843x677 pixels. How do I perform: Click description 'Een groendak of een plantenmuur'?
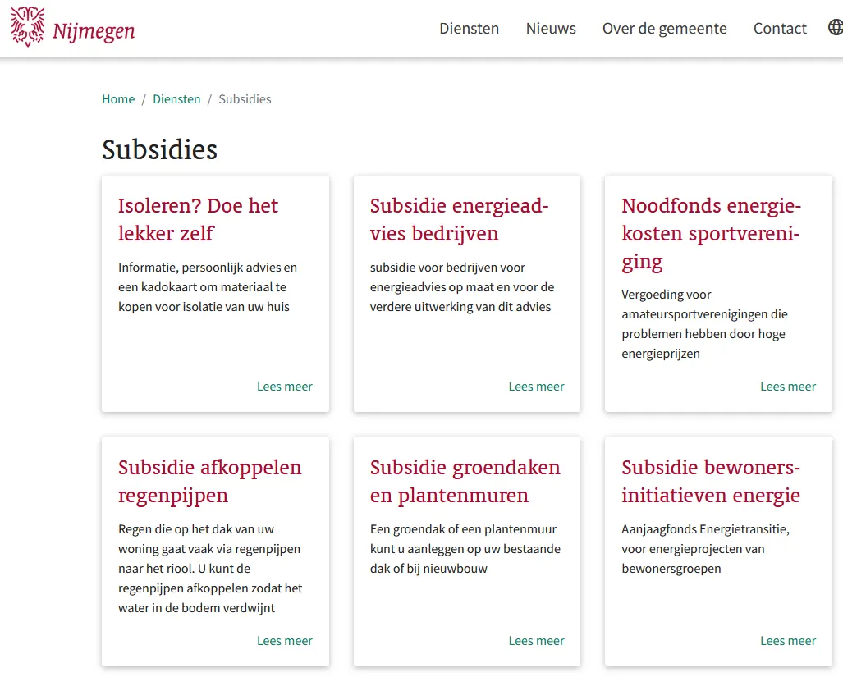point(465,549)
